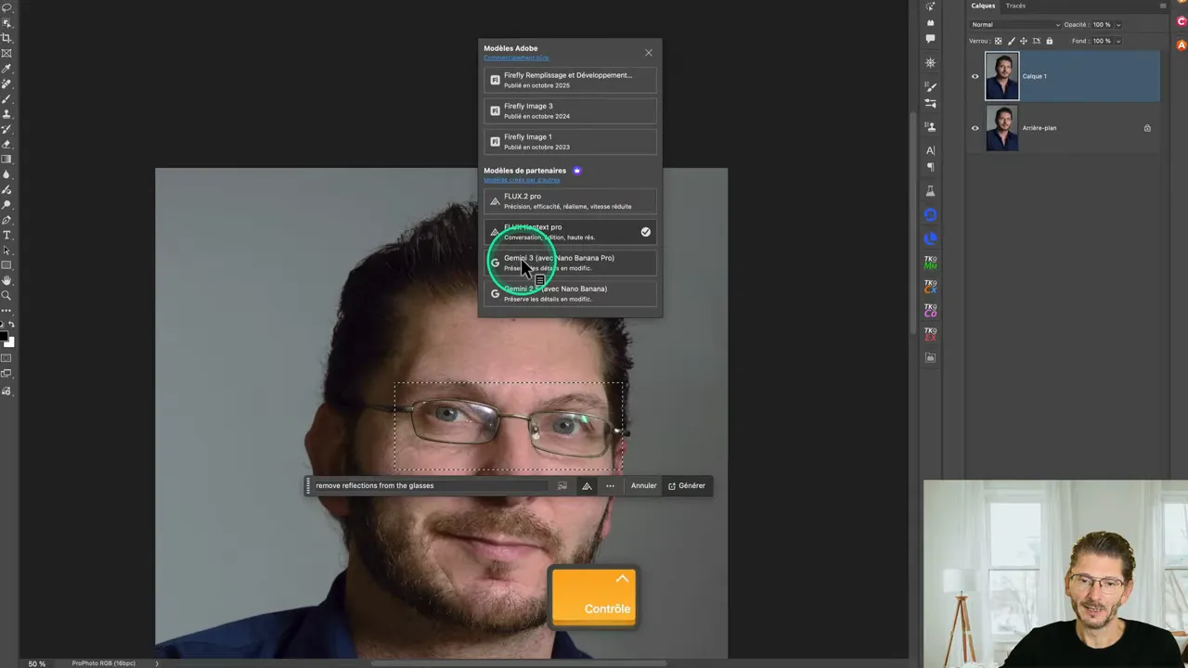Select the Hand tool
The width and height of the screenshot is (1188, 668).
[x=8, y=278]
